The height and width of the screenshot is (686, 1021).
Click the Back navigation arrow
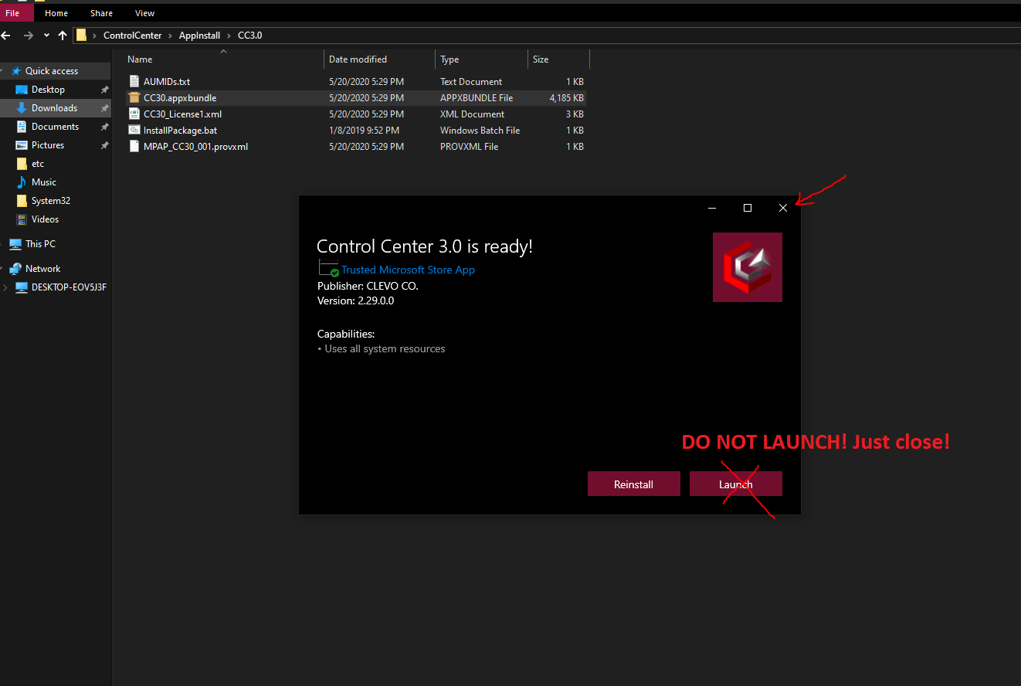pos(7,36)
